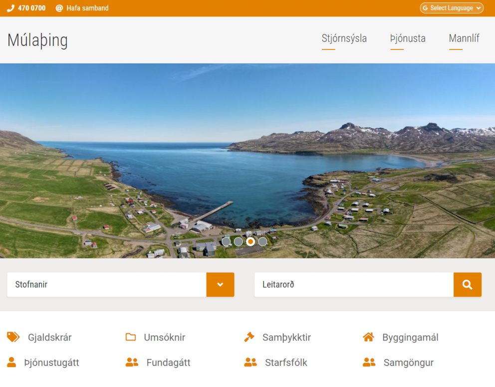Select the house icon for Byggingamál
This screenshot has width=495, height=387.
368,337
